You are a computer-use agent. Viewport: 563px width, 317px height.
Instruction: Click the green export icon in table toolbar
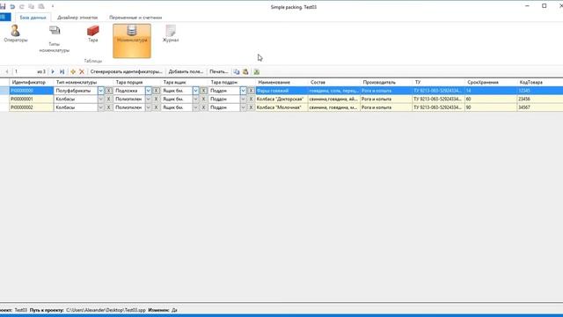point(256,71)
